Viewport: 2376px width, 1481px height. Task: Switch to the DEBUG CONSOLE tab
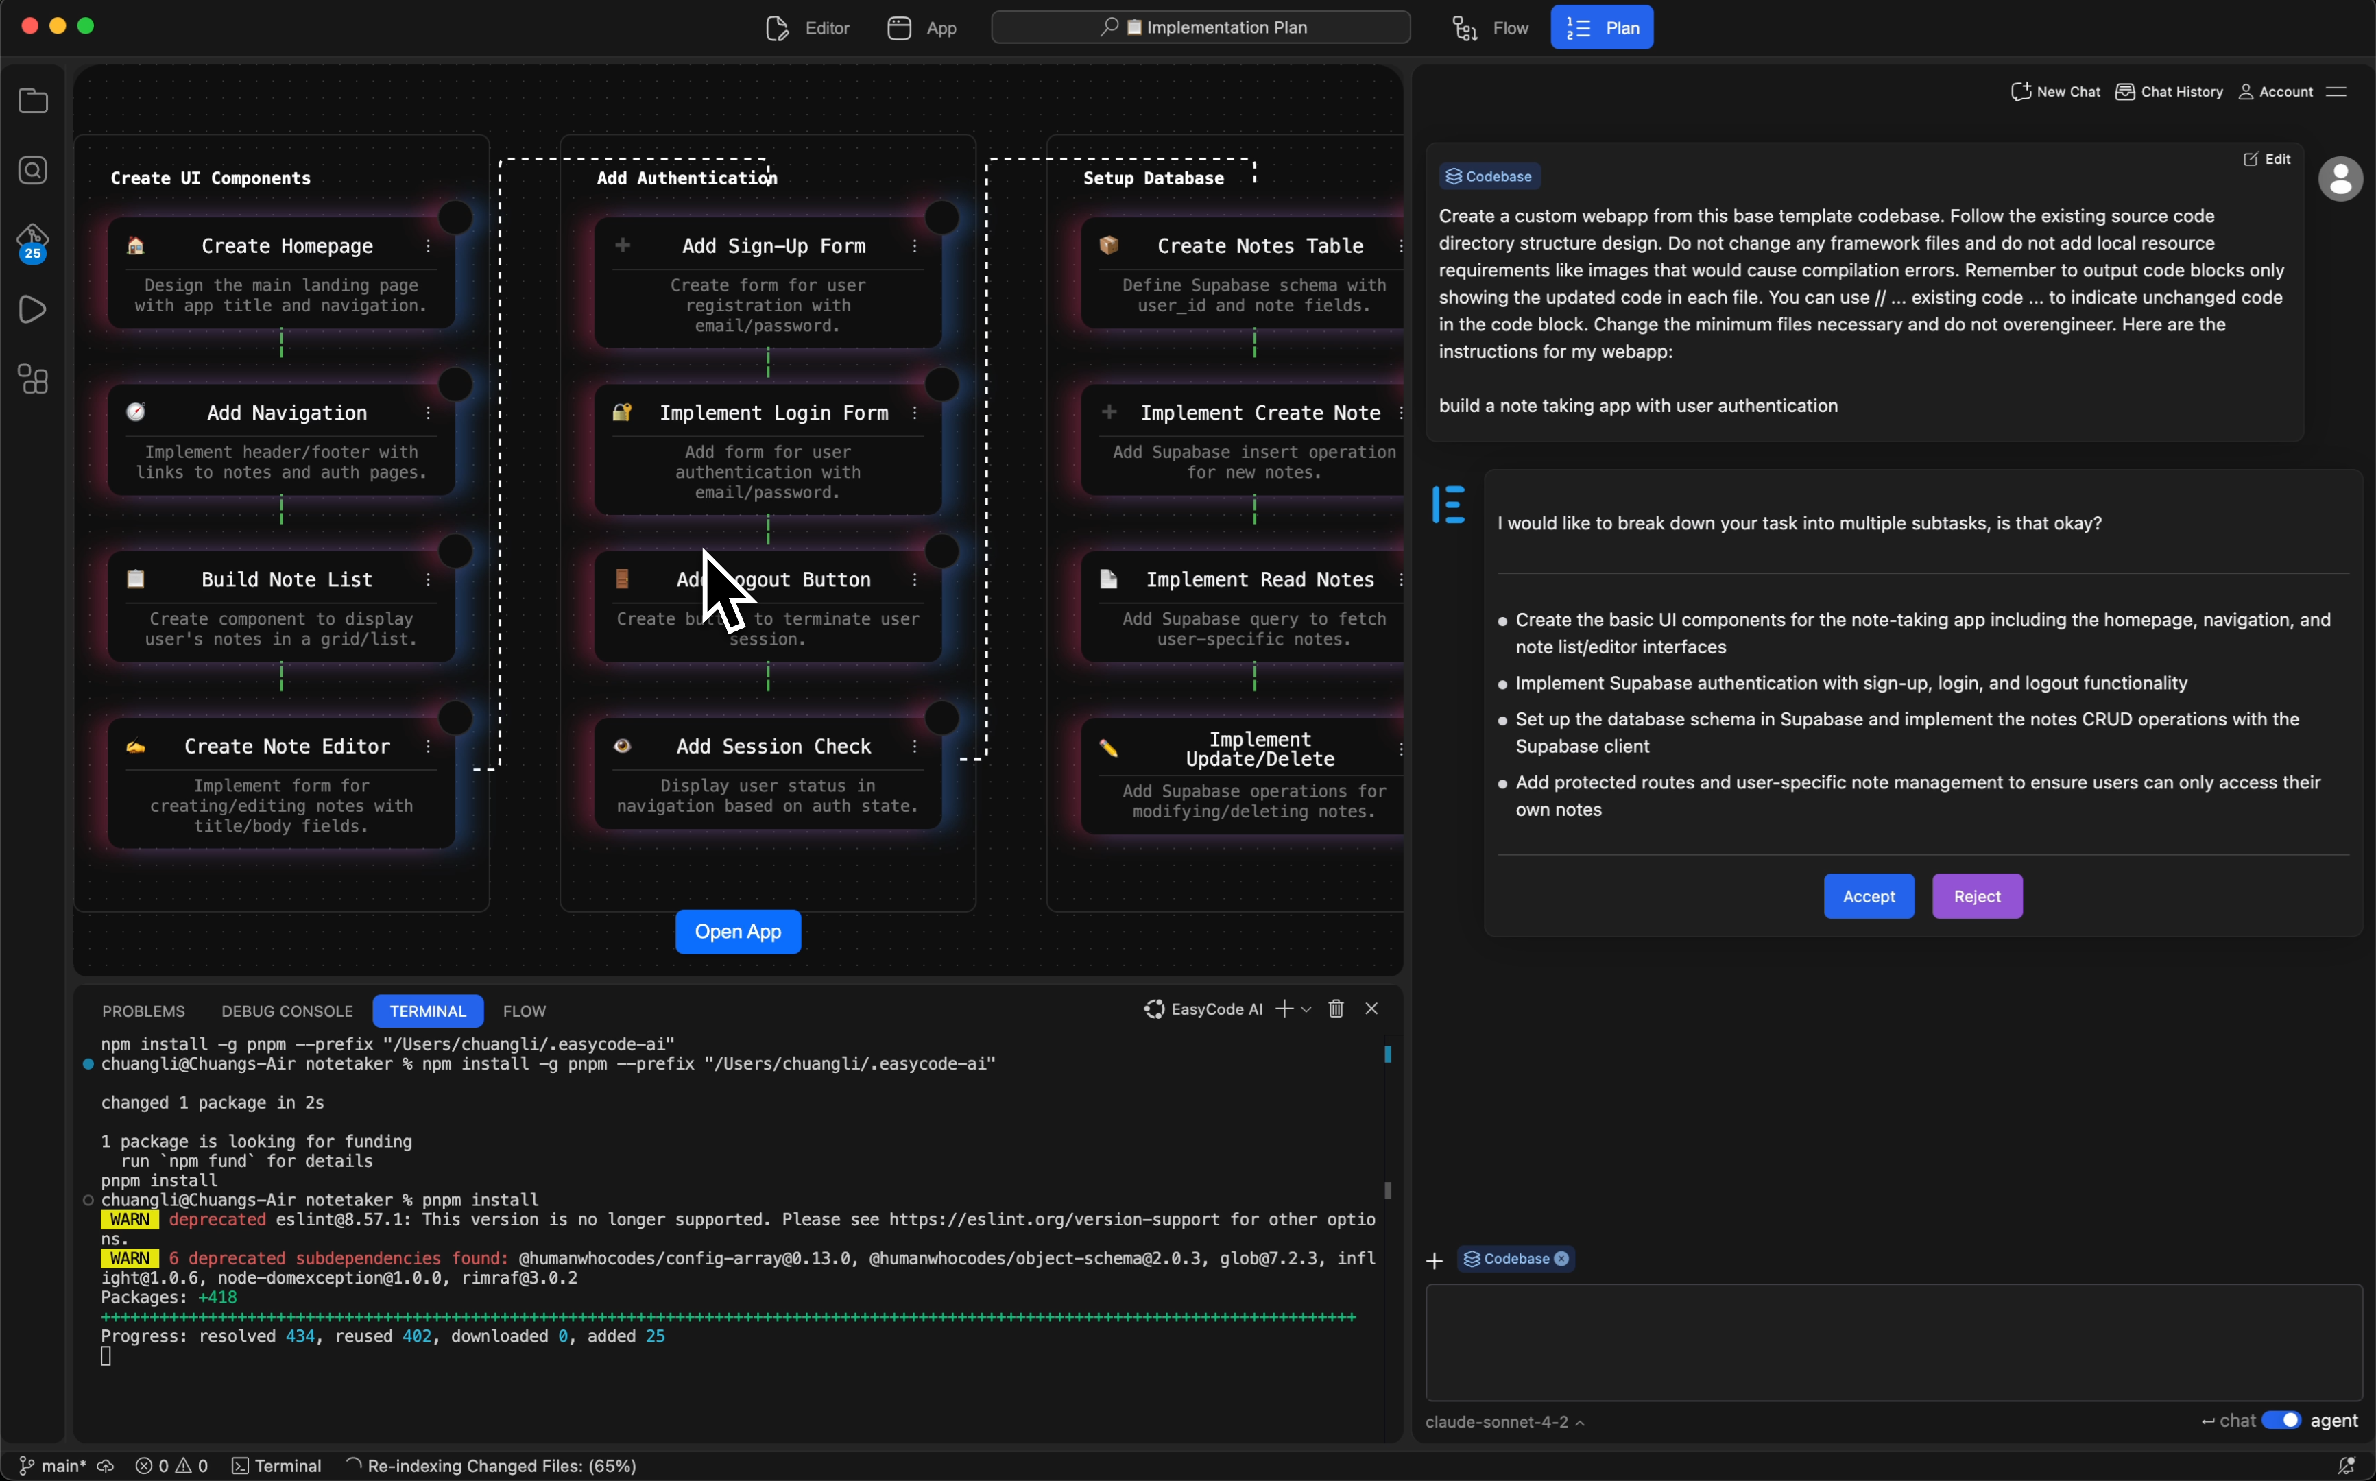[x=287, y=1011]
